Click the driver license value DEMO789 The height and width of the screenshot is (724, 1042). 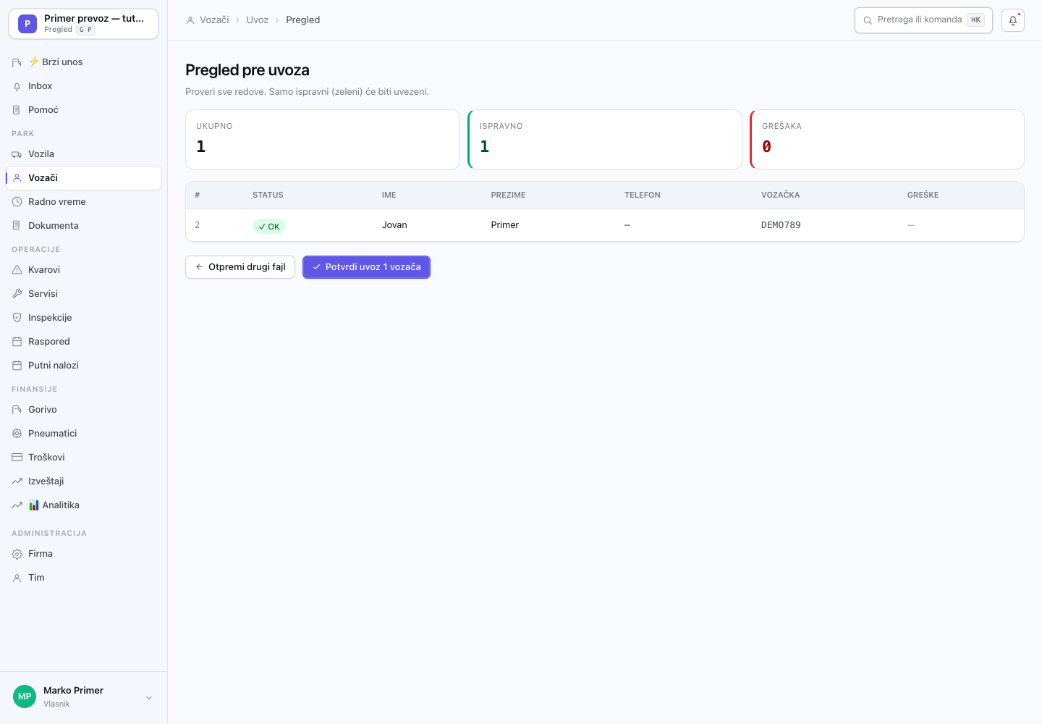[x=781, y=225]
